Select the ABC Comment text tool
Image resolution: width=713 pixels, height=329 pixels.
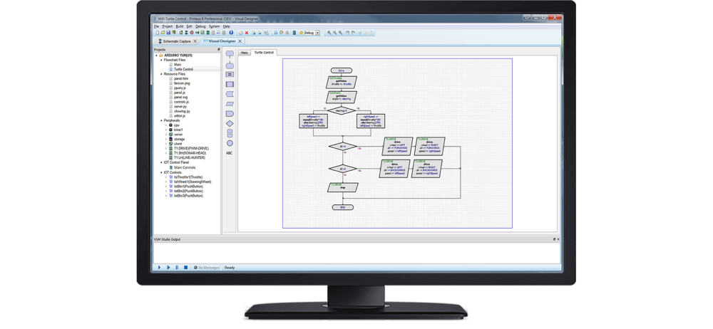tap(229, 153)
